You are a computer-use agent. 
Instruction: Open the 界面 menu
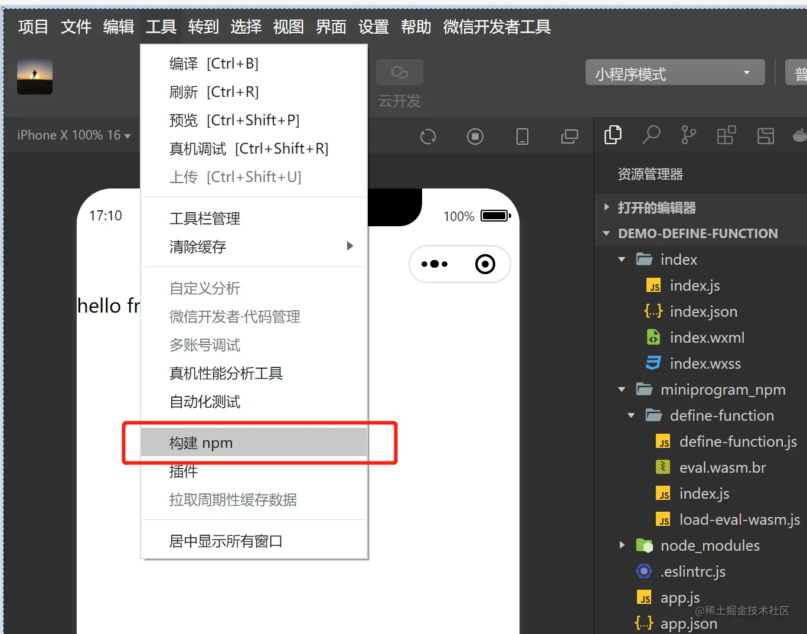[x=331, y=27]
